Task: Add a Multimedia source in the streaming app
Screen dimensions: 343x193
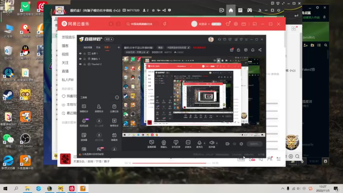Action: click(188, 144)
